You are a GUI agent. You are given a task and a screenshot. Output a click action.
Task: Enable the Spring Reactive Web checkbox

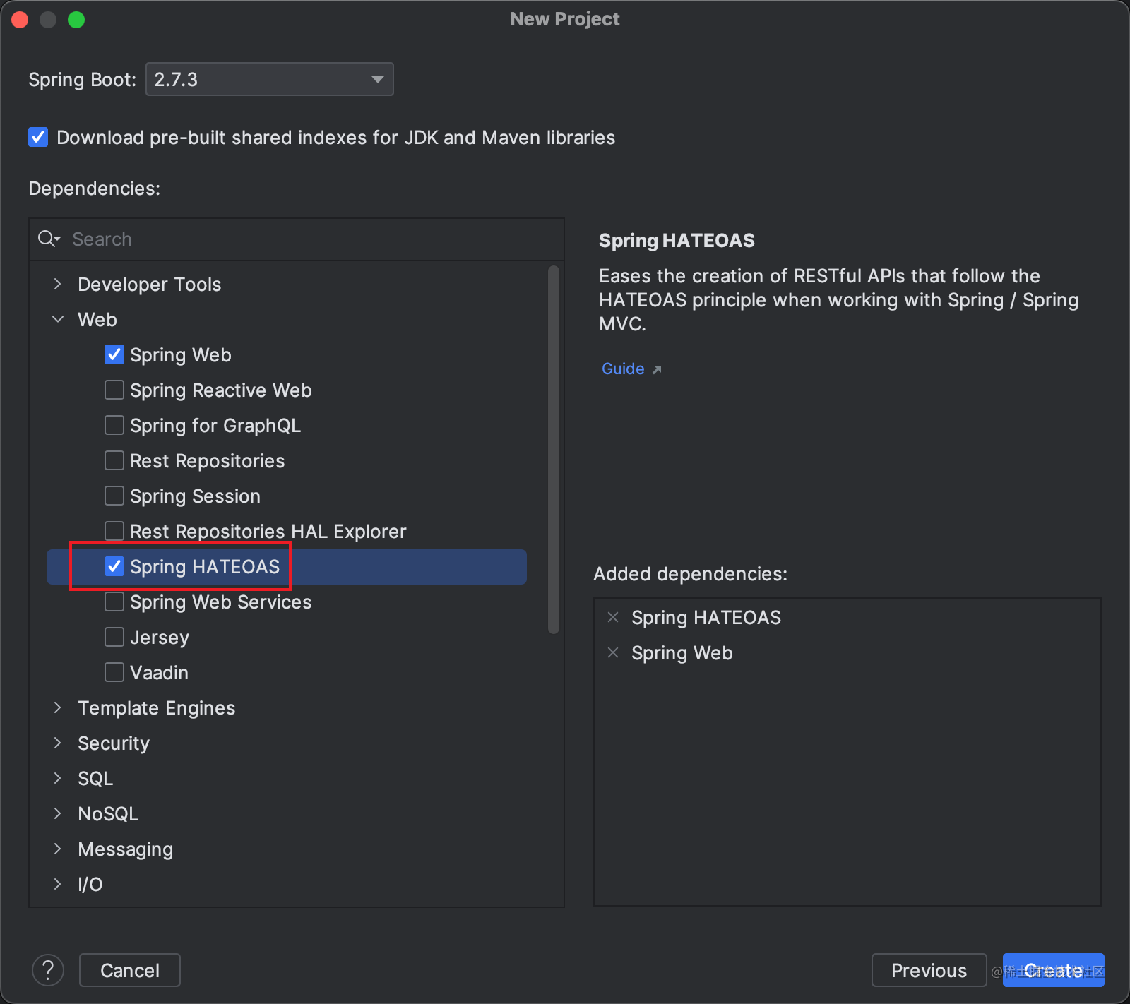pyautogui.click(x=114, y=390)
